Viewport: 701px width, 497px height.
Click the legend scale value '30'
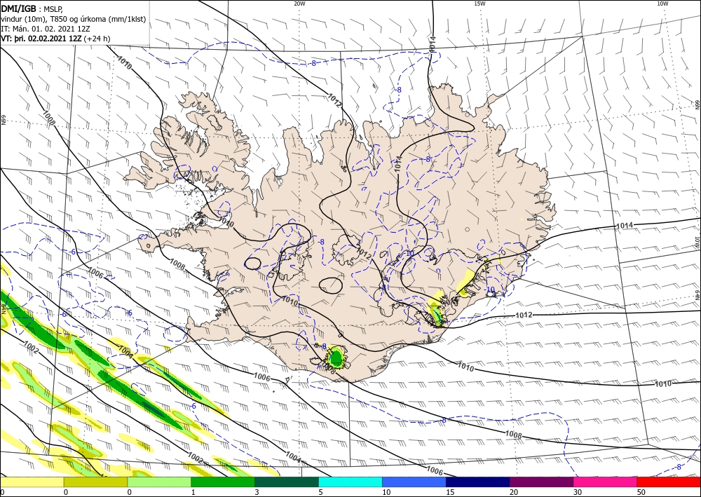pyautogui.click(x=578, y=492)
